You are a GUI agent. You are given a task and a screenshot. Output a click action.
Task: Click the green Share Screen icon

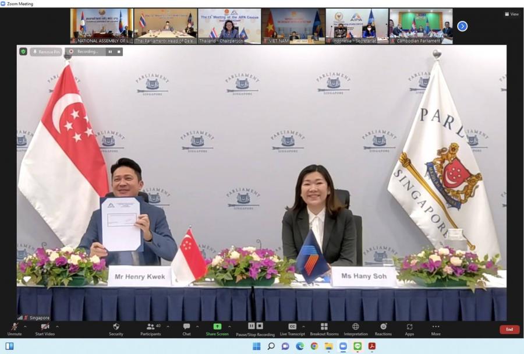coord(217,327)
